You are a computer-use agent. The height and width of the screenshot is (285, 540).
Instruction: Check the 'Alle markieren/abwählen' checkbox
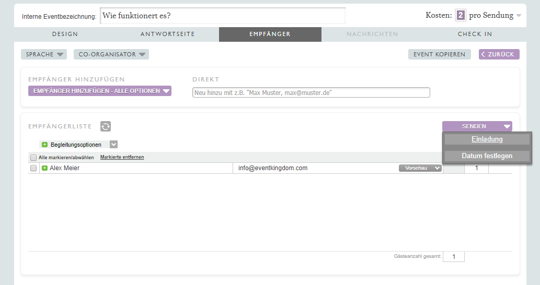pos(33,158)
